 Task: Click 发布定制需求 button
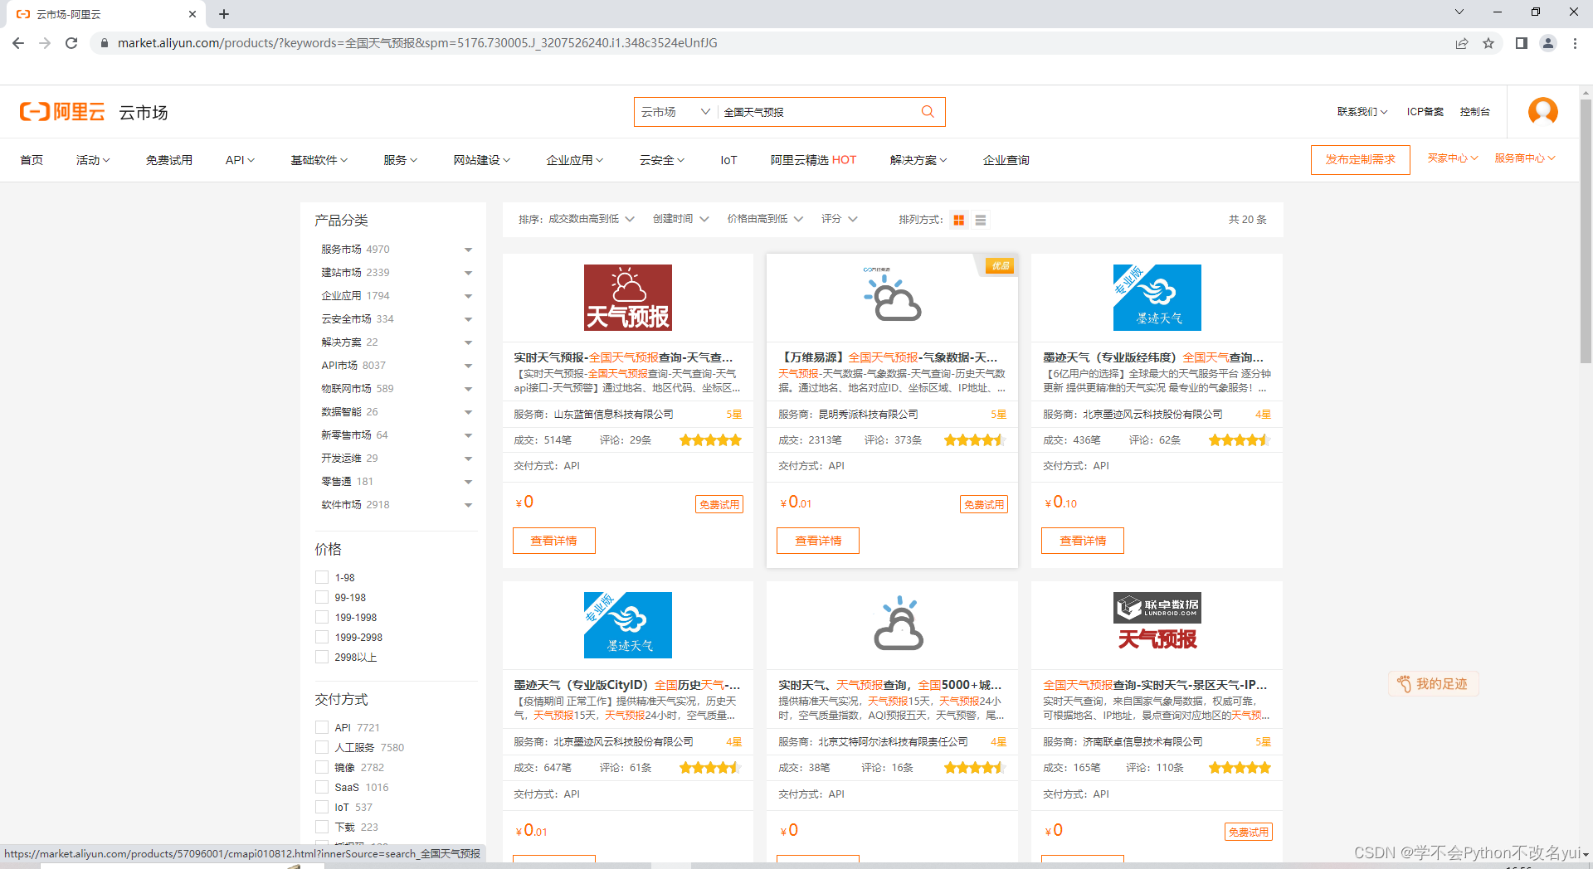(1360, 159)
